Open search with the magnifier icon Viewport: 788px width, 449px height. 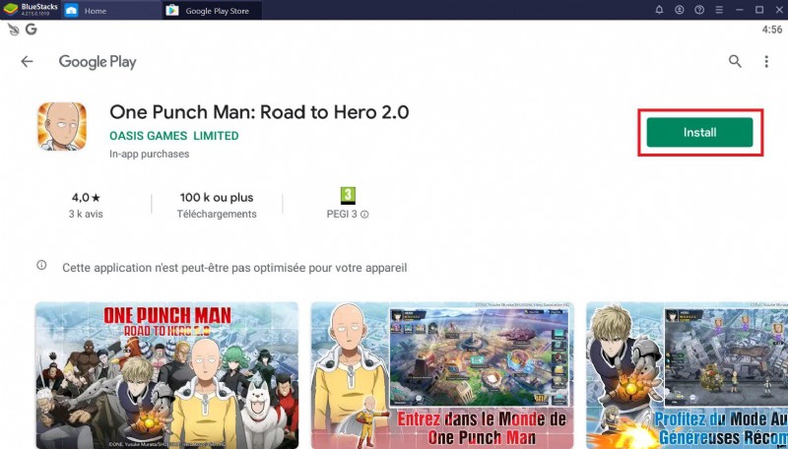735,61
